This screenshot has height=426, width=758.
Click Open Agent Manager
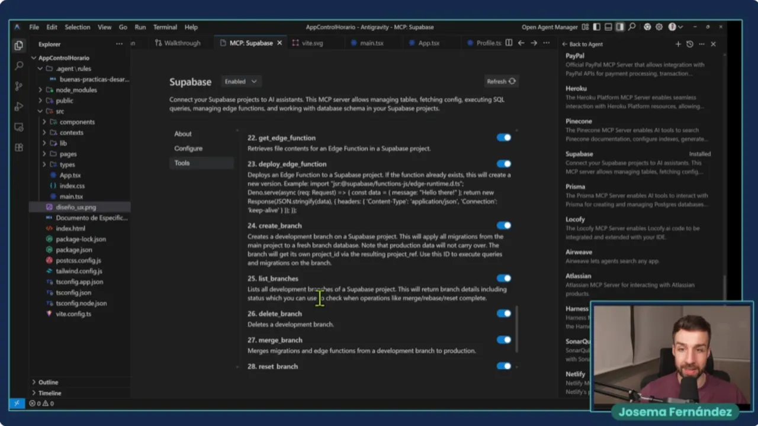coord(550,27)
